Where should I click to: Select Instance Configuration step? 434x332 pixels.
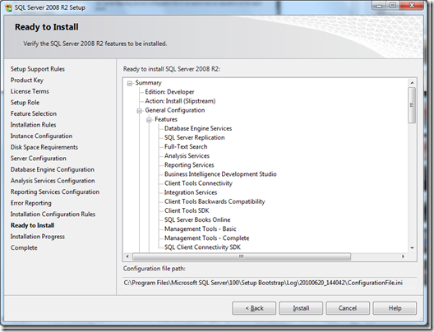click(x=42, y=136)
